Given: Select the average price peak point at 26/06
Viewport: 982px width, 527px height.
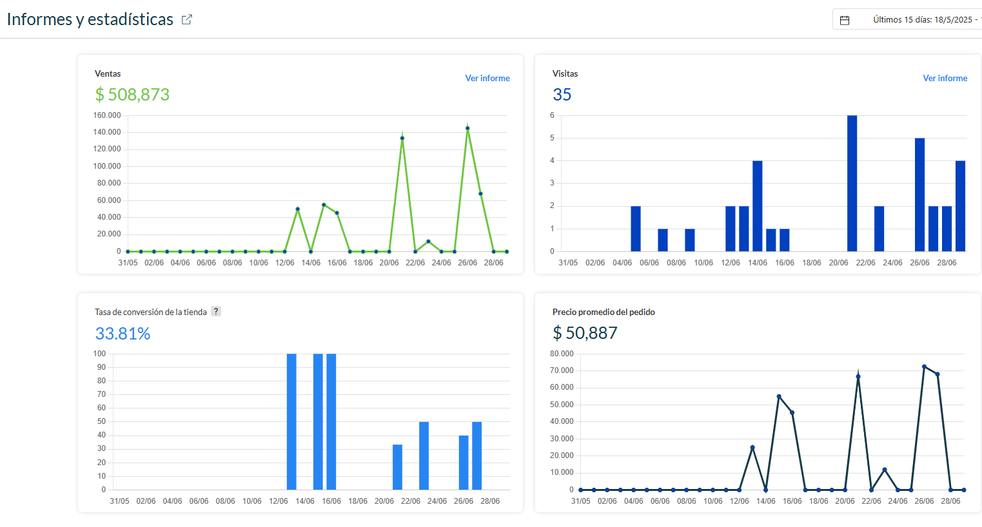Looking at the screenshot, I should click(924, 367).
